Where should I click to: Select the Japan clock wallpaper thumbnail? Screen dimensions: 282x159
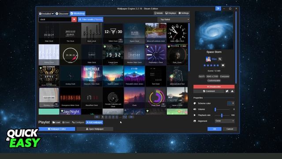(x=177, y=97)
